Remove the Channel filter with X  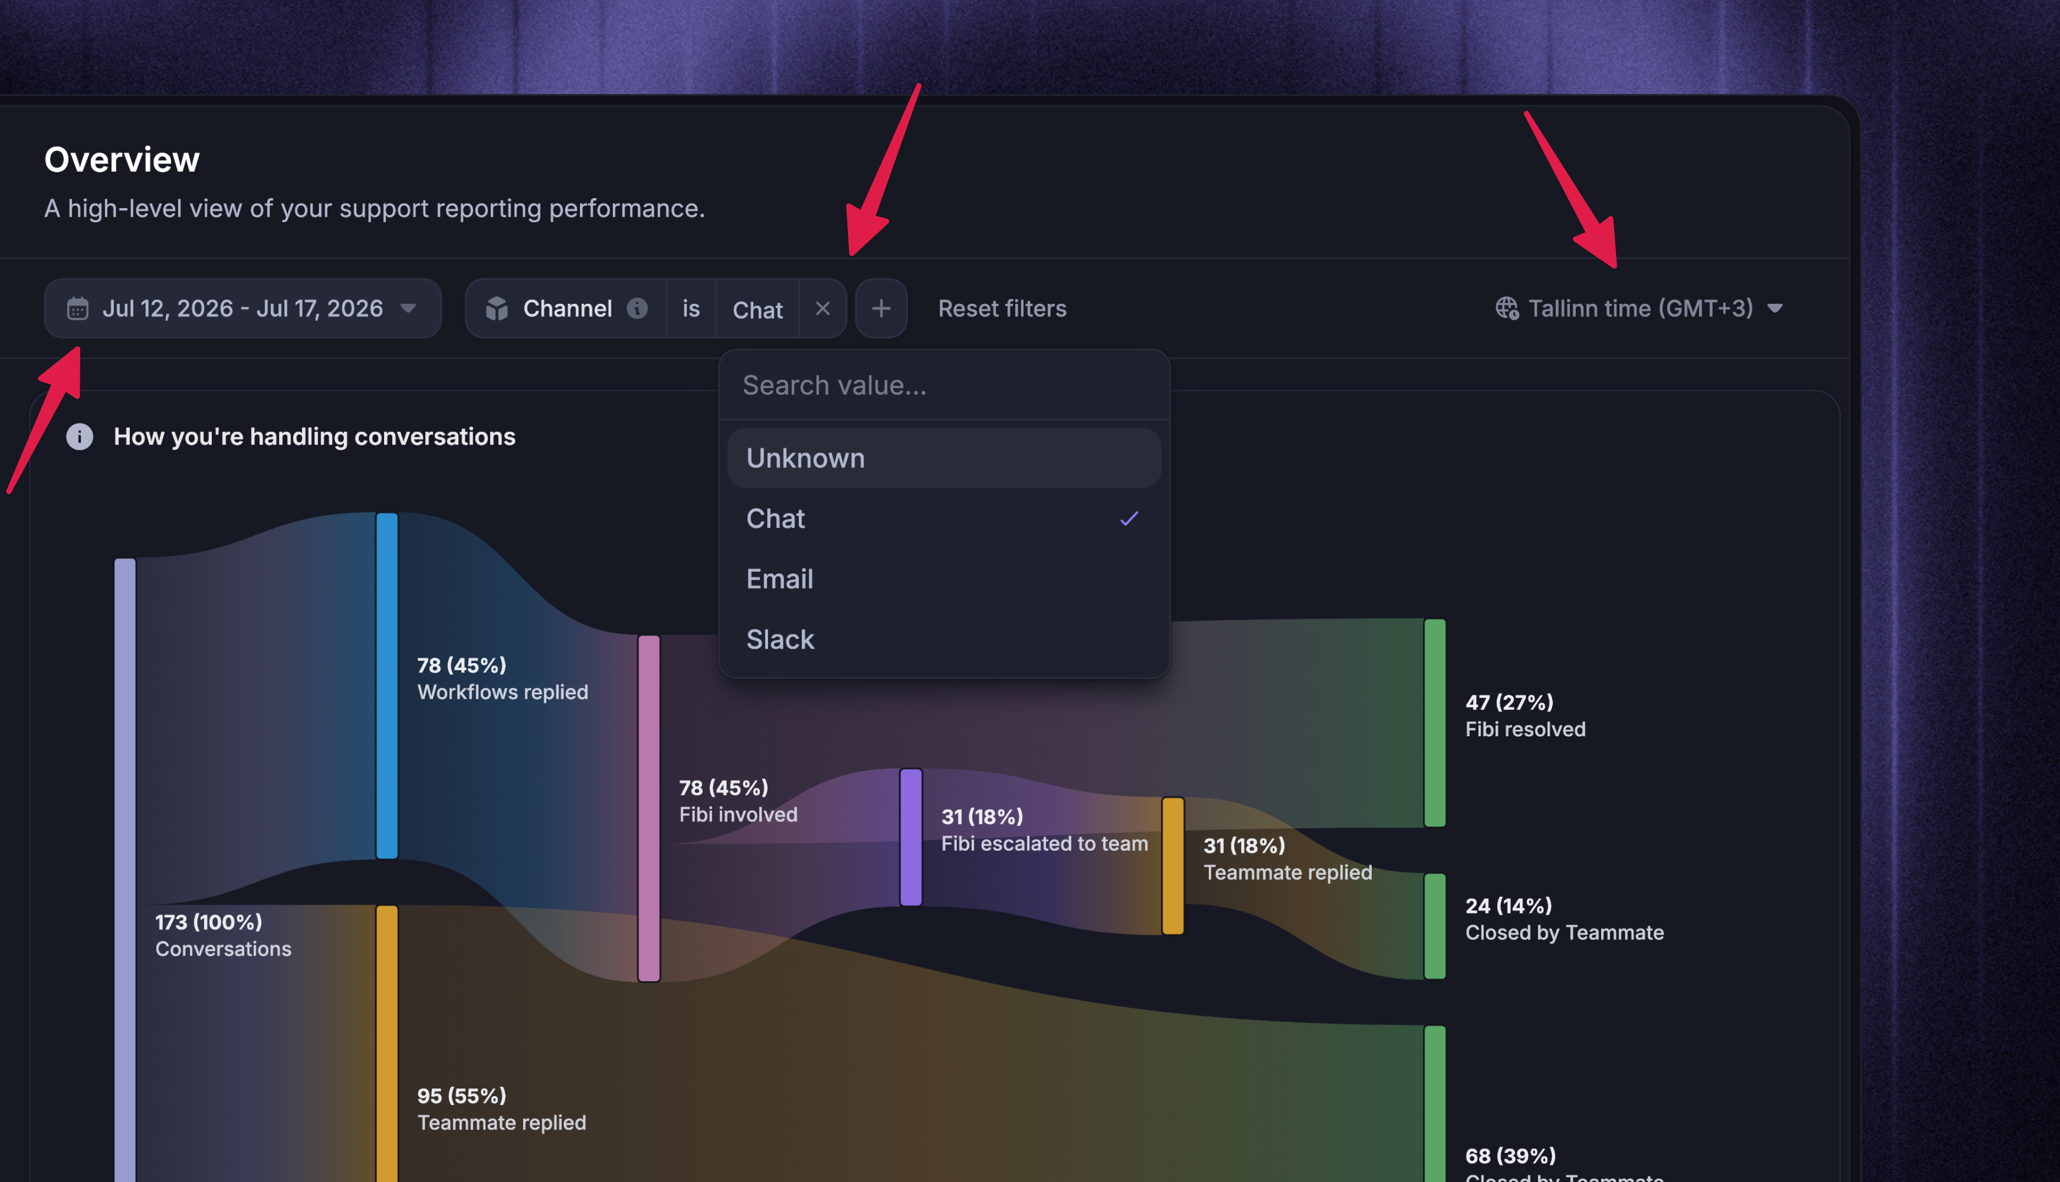(822, 309)
